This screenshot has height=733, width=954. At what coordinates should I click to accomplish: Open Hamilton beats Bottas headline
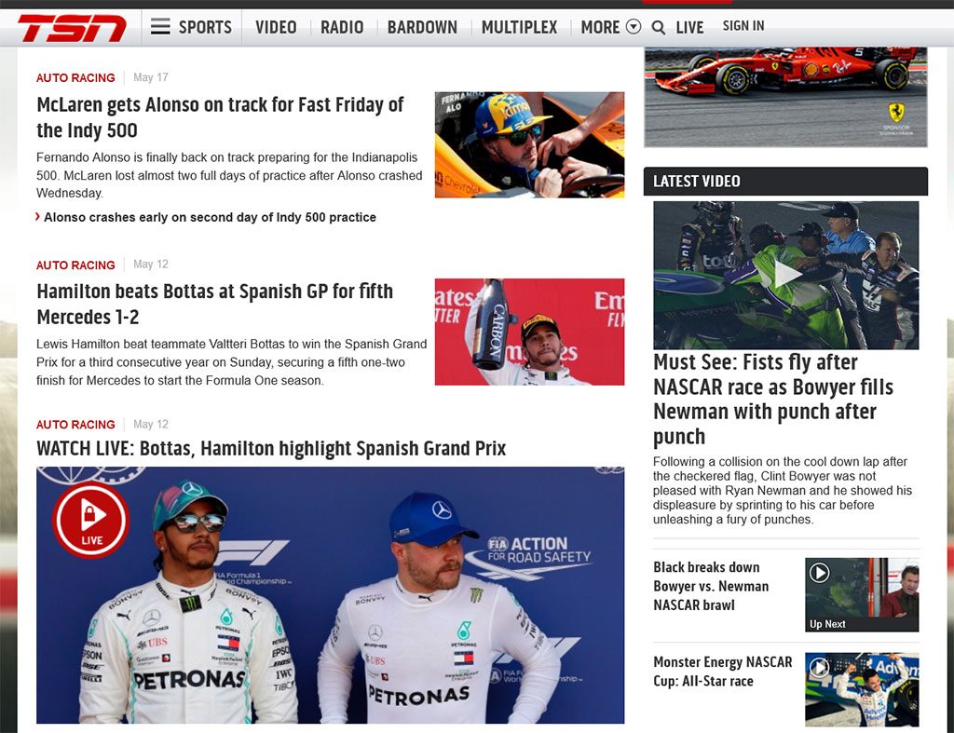click(x=215, y=305)
